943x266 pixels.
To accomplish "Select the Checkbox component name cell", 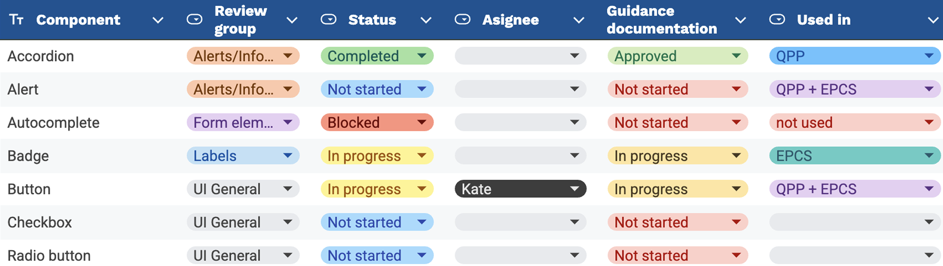I will click(x=40, y=222).
